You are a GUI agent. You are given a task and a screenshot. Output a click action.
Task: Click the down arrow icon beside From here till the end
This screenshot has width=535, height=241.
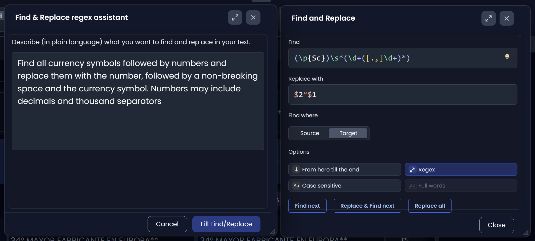pyautogui.click(x=296, y=169)
